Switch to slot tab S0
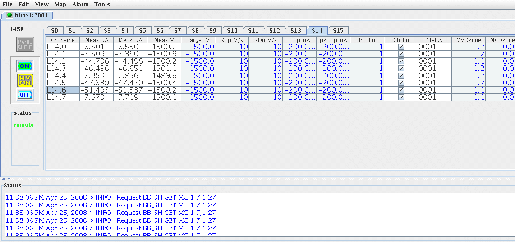 tap(55, 30)
